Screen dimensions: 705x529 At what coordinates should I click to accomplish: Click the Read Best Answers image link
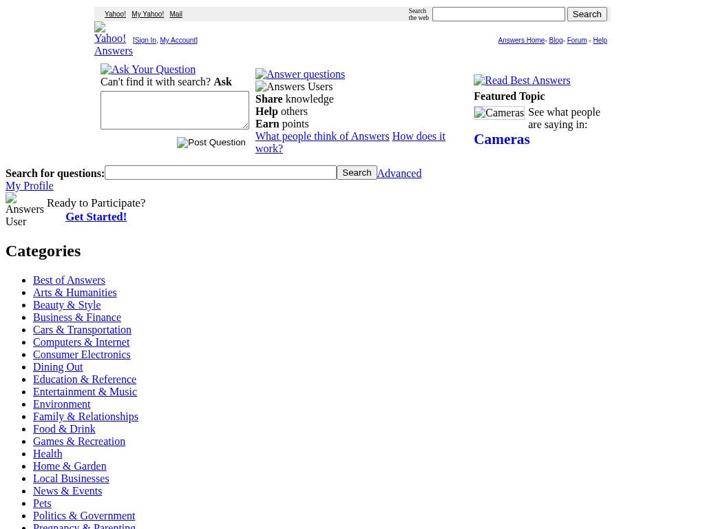[522, 81]
